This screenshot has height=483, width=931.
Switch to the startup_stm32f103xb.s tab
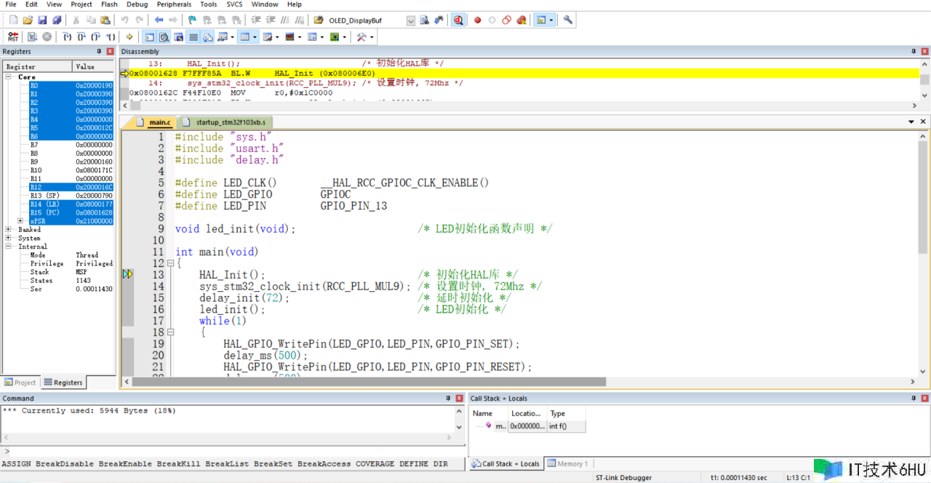point(230,122)
